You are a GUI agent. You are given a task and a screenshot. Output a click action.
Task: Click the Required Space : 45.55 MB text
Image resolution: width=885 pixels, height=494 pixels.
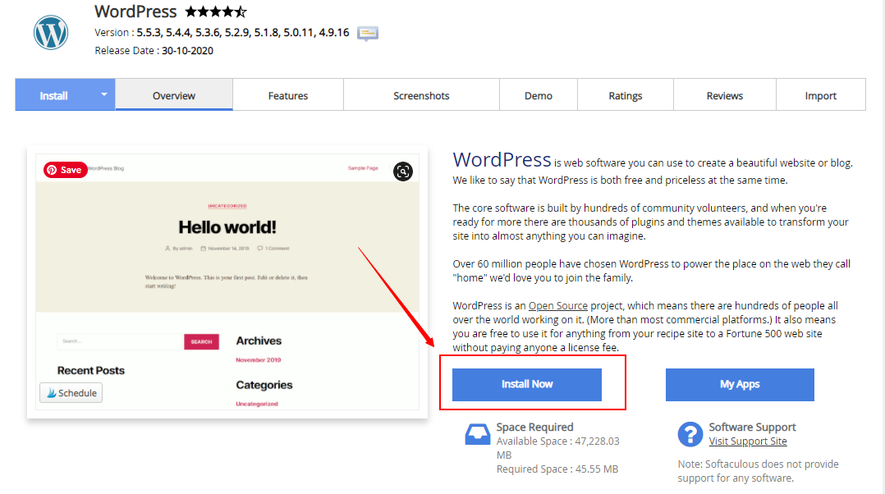[557, 469]
